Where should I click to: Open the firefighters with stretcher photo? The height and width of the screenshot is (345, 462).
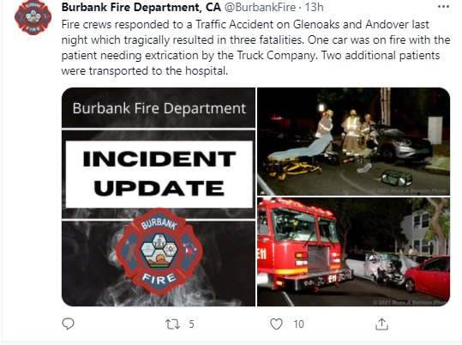tap(353, 142)
